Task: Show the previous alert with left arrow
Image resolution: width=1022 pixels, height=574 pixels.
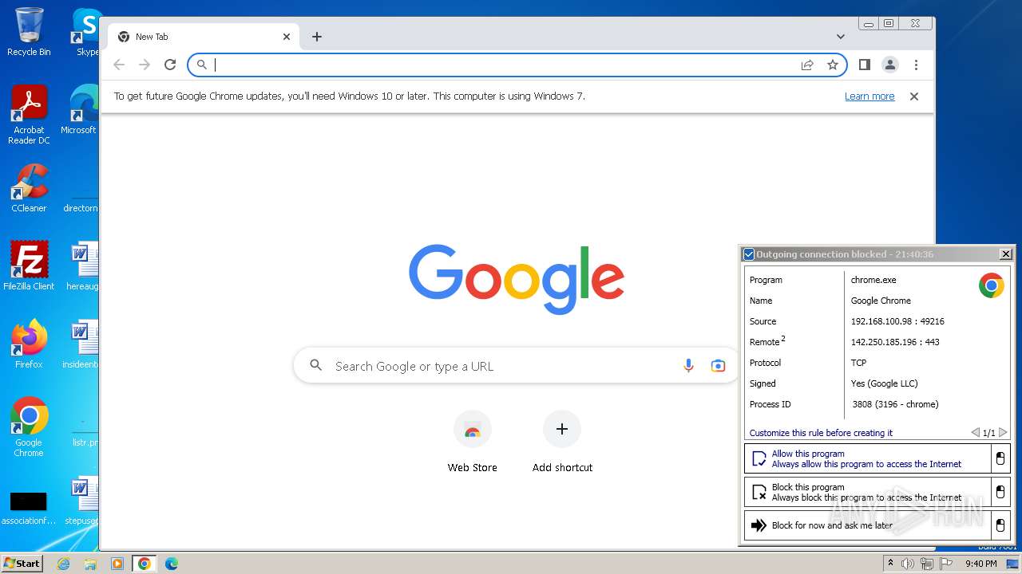Action: [975, 433]
